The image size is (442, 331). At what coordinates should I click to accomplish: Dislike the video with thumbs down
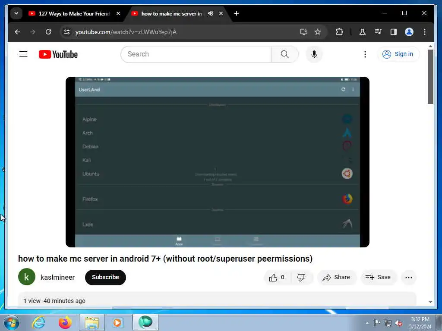(x=302, y=278)
